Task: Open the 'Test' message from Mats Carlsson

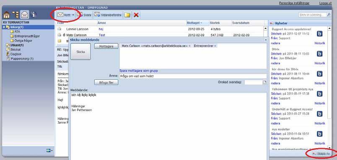Action: (102, 35)
